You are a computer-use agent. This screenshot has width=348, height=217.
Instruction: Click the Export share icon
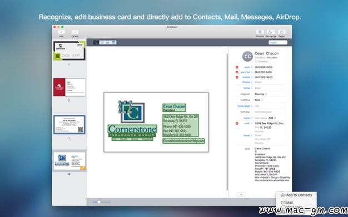(282, 32)
